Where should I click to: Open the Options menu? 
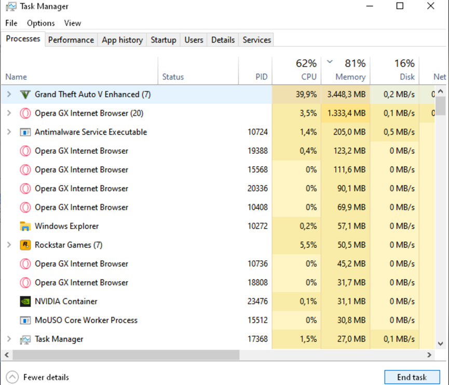point(40,23)
